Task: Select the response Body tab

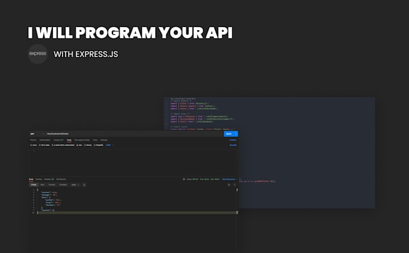Action: click(x=31, y=179)
